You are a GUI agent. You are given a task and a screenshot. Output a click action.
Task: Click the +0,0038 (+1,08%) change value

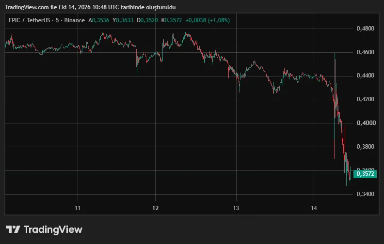click(x=208, y=20)
